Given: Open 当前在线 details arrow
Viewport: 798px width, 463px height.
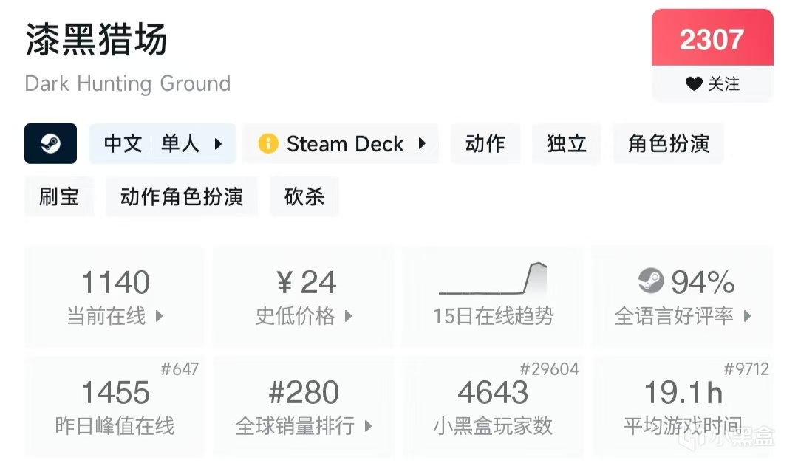Looking at the screenshot, I should [160, 317].
